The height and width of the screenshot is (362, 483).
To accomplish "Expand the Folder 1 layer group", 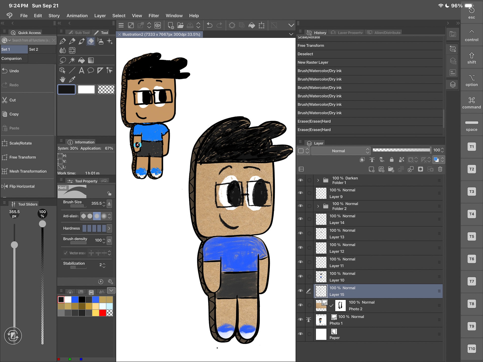I will pos(318,180).
